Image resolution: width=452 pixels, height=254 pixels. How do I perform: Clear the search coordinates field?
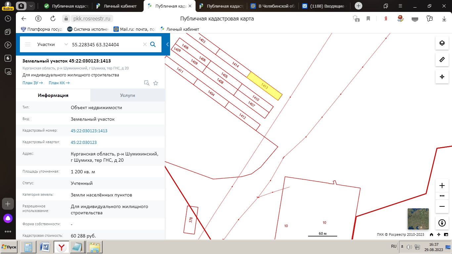coord(145,44)
